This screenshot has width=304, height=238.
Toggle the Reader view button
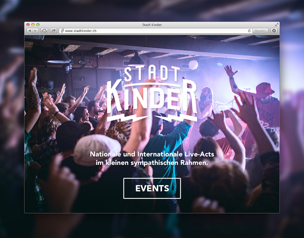(260, 31)
